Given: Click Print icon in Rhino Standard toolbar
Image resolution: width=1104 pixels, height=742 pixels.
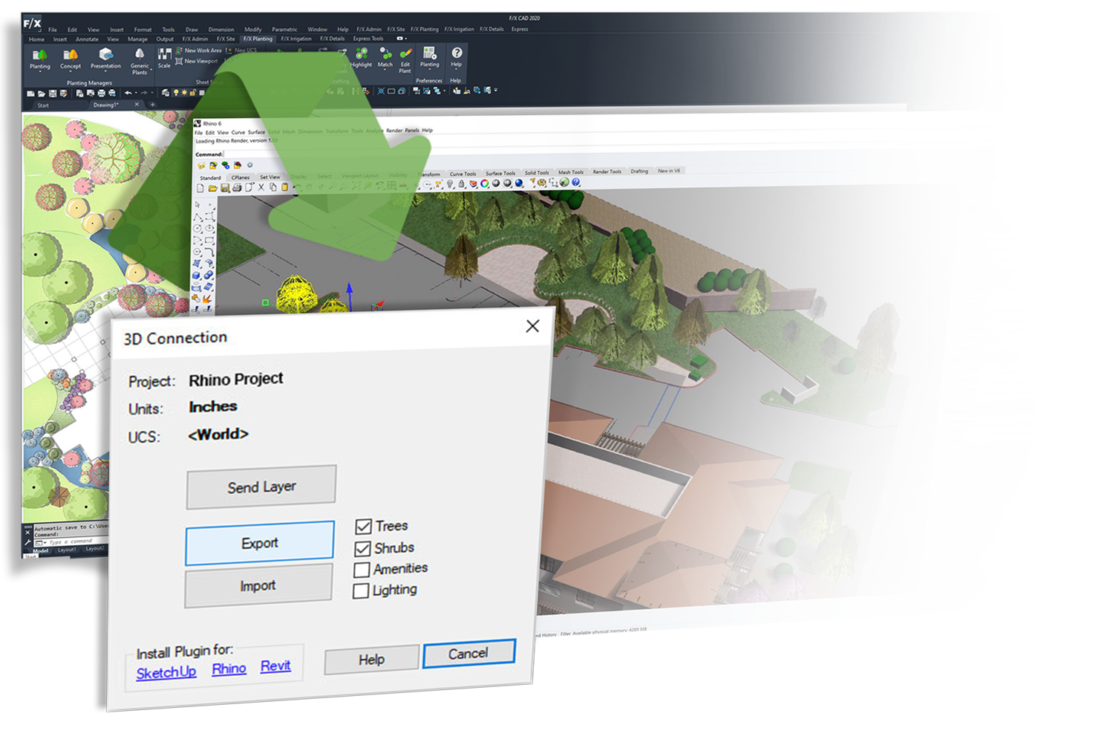Looking at the screenshot, I should click(x=237, y=187).
